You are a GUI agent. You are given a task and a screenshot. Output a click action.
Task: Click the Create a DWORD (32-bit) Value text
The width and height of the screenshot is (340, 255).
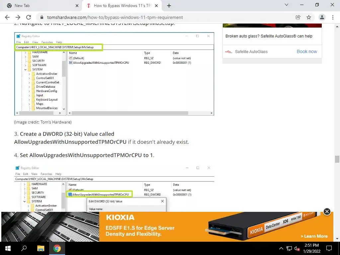click(67, 134)
